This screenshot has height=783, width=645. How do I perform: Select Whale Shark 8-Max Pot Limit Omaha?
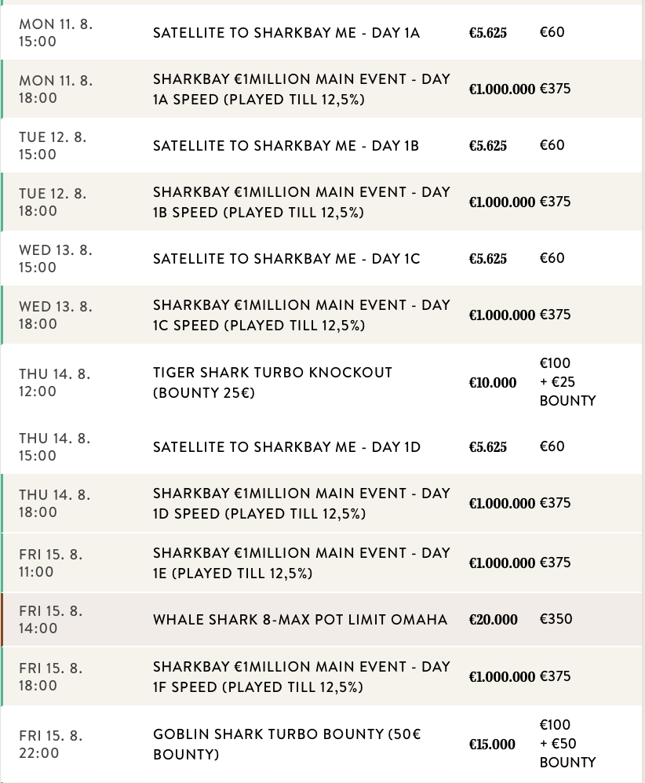click(x=300, y=620)
